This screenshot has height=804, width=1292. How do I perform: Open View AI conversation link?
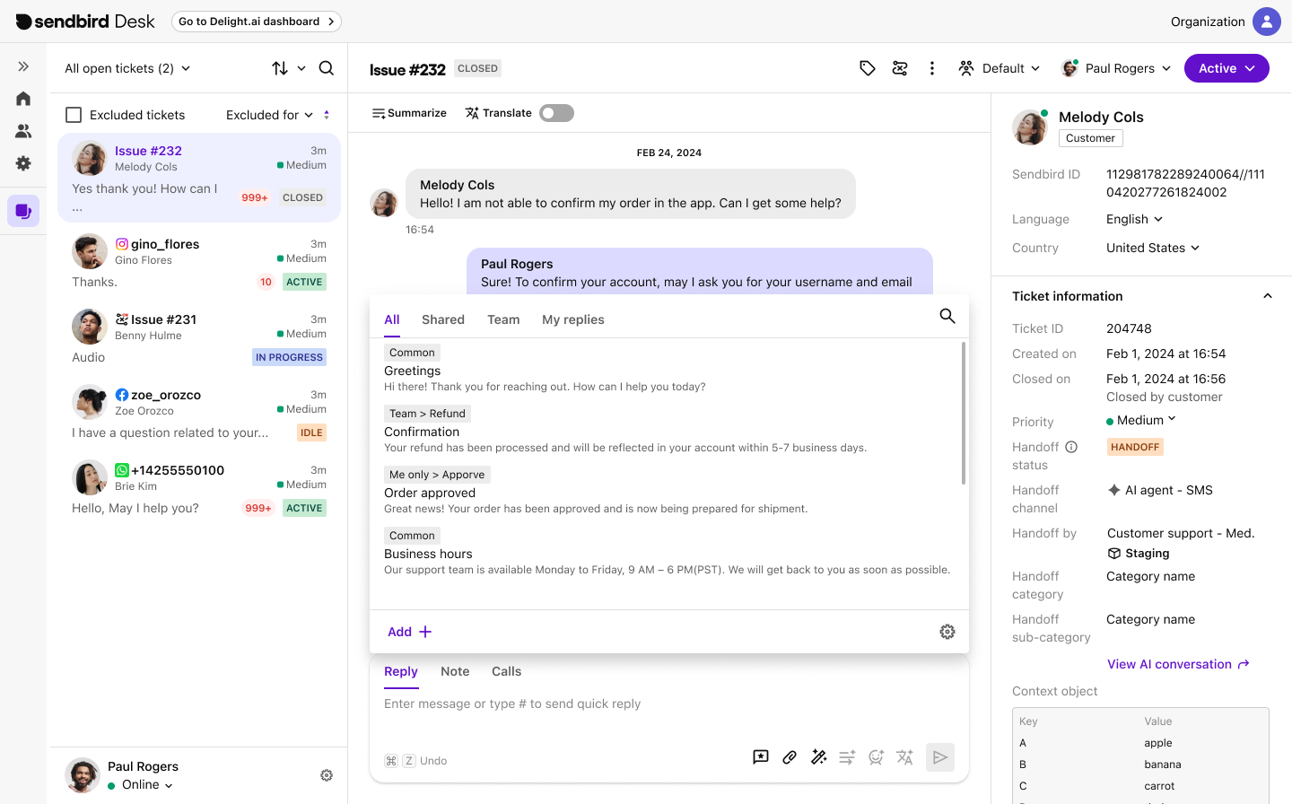pos(1178,664)
